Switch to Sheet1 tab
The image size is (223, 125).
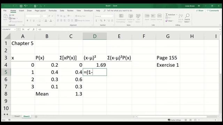17,116
